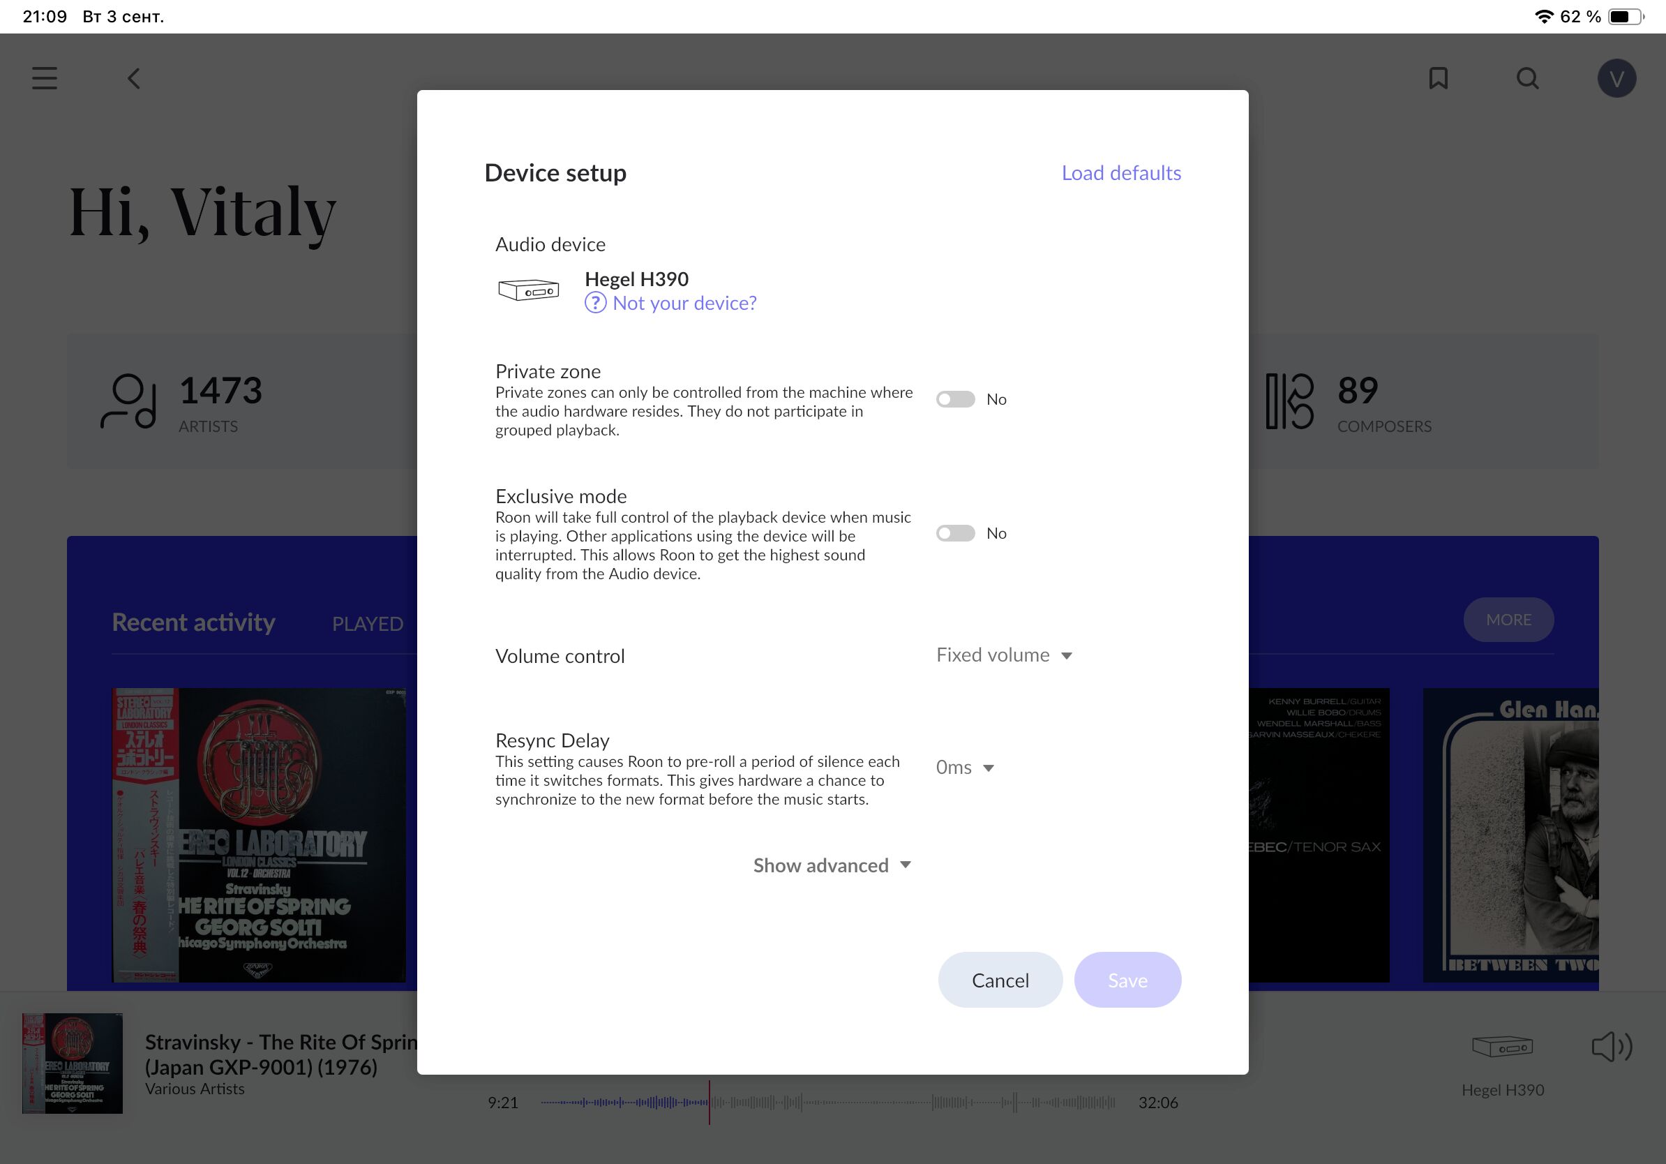Click the 21:09 clock in status bar
The width and height of the screenshot is (1666, 1164).
[45, 16]
